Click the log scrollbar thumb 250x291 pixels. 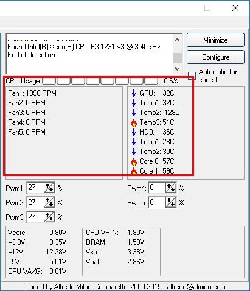coord(177,58)
